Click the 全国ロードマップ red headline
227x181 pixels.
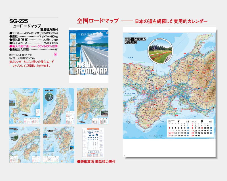pyautogui.click(x=98, y=21)
